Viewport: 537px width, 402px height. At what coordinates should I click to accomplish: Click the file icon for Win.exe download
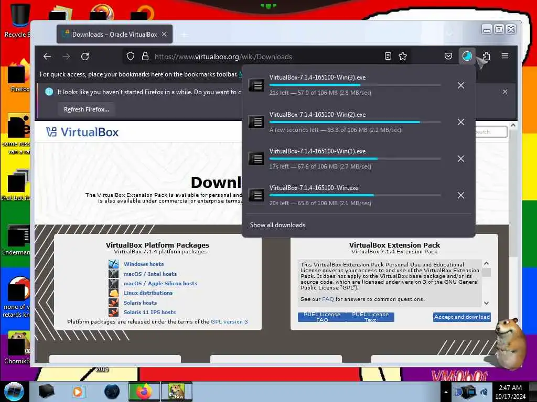point(256,195)
